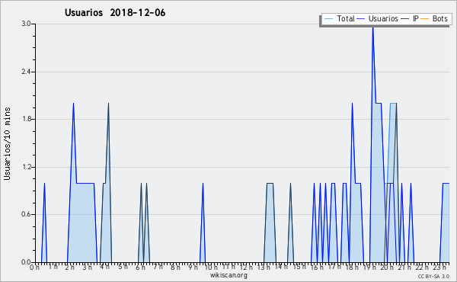Click the orange Bots legend line swatch
457x282 pixels.
(425, 19)
